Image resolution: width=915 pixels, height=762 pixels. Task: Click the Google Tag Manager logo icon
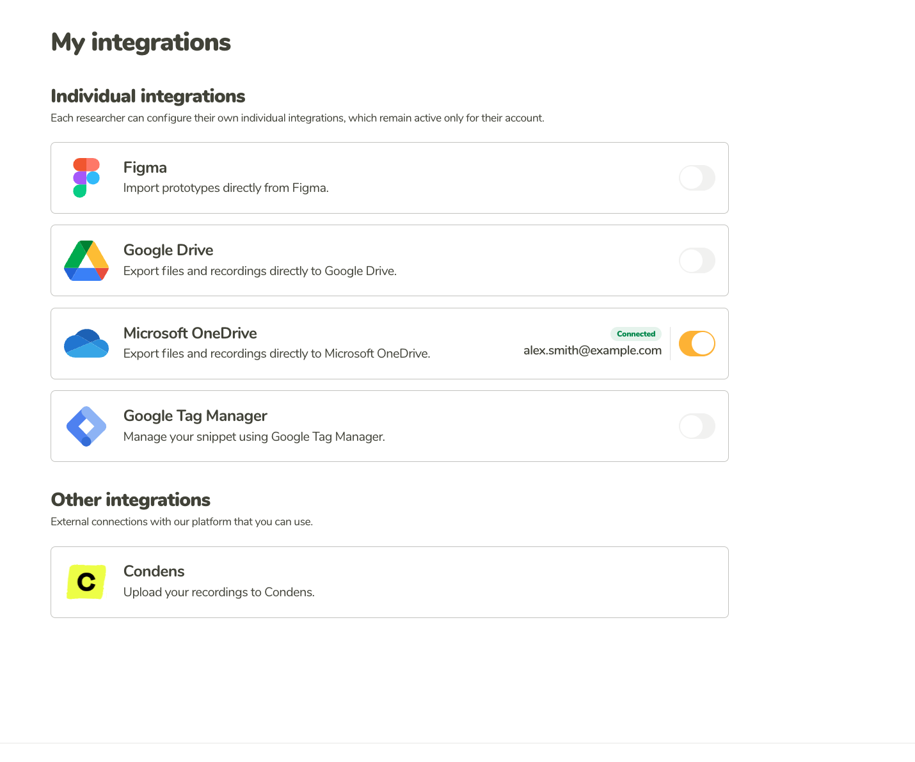pyautogui.click(x=86, y=426)
